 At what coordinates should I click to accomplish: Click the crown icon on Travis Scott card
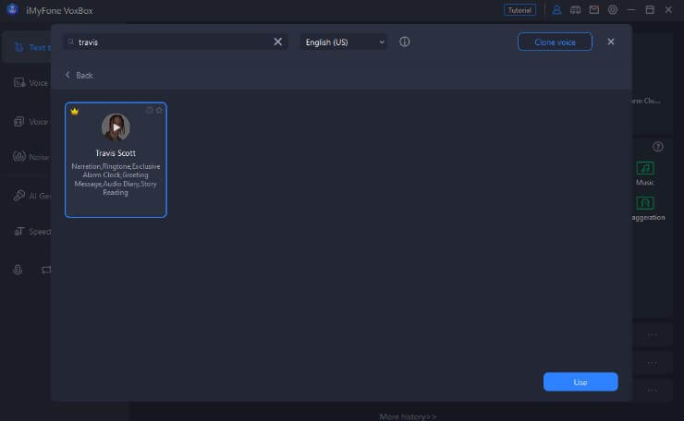pyautogui.click(x=75, y=111)
